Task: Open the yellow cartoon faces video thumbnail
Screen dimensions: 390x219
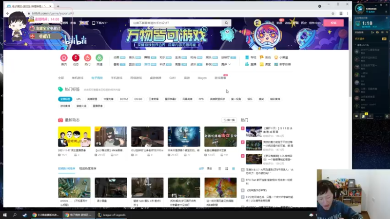Action: 75,137
